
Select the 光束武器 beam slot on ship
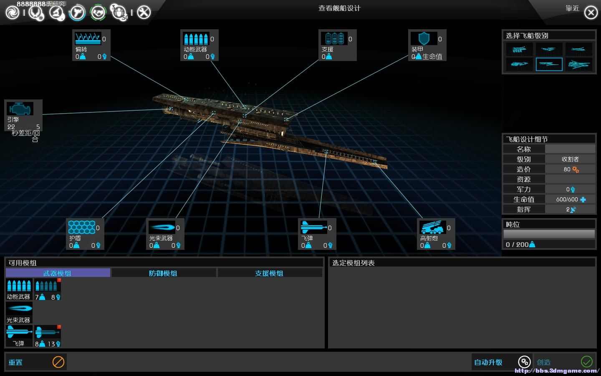point(162,227)
